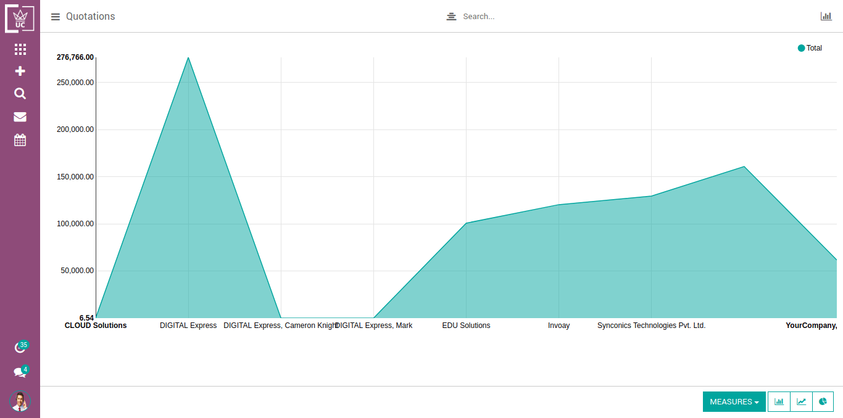Screen dimensions: 843x418
Task: Open the envelope mail icon
Action: point(20,117)
